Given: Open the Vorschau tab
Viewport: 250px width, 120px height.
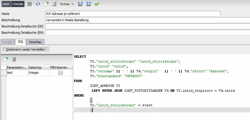Looking at the screenshot, I should click(x=35, y=42).
